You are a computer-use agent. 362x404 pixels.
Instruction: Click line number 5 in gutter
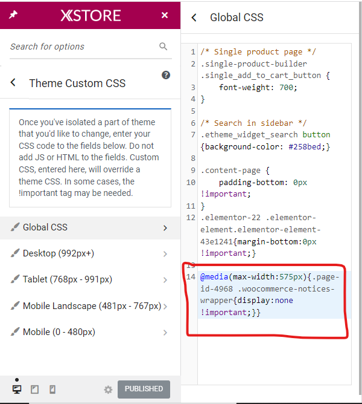[x=193, y=111]
